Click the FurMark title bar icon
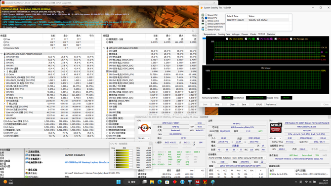Image resolution: width=331 pixels, height=186 pixels. (x=3, y=3)
